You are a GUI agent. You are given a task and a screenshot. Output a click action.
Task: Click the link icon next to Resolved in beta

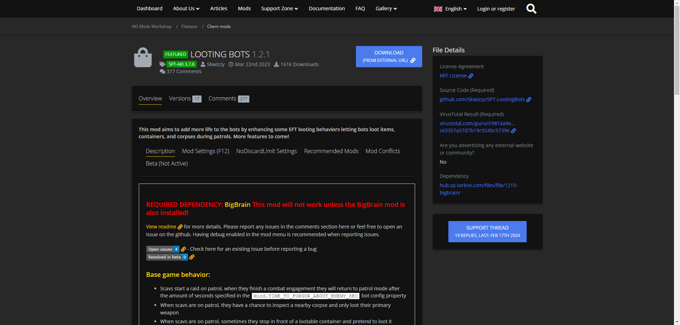(x=192, y=257)
